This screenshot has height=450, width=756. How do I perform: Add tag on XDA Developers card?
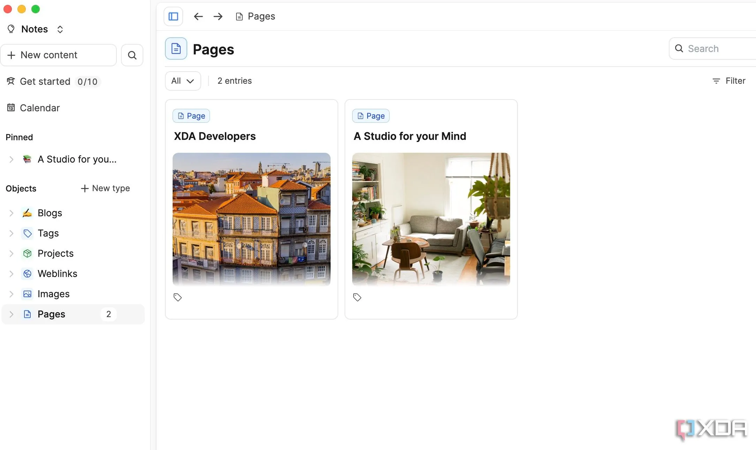pos(178,297)
